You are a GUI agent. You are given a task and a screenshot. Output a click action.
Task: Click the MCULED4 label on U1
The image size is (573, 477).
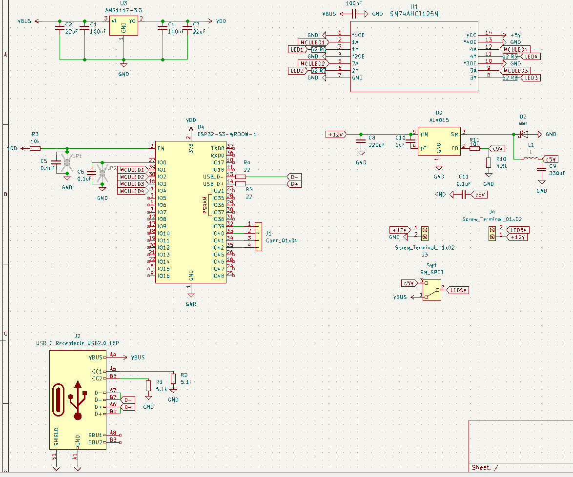515,49
